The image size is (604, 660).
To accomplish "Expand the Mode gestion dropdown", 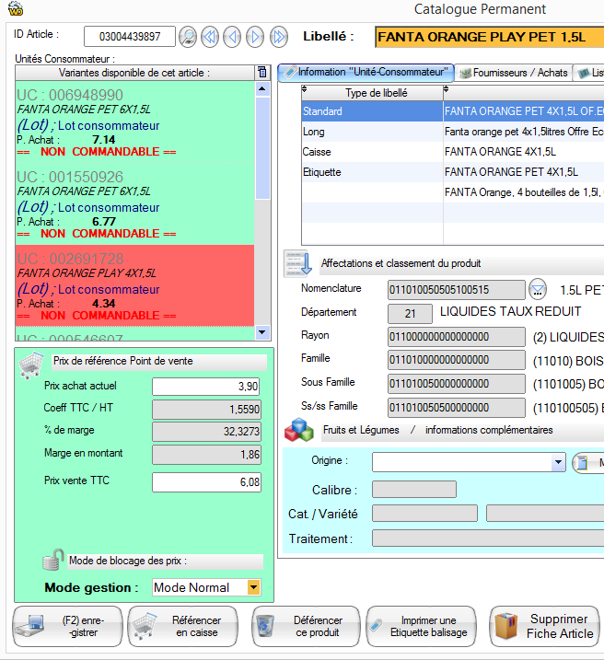I will (x=253, y=587).
